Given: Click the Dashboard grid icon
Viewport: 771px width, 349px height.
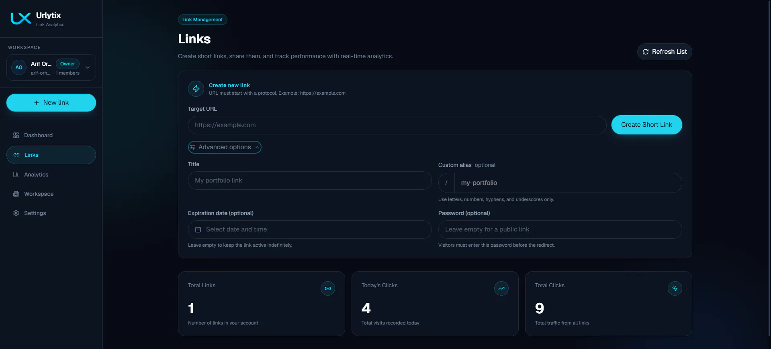Looking at the screenshot, I should pyautogui.click(x=16, y=135).
